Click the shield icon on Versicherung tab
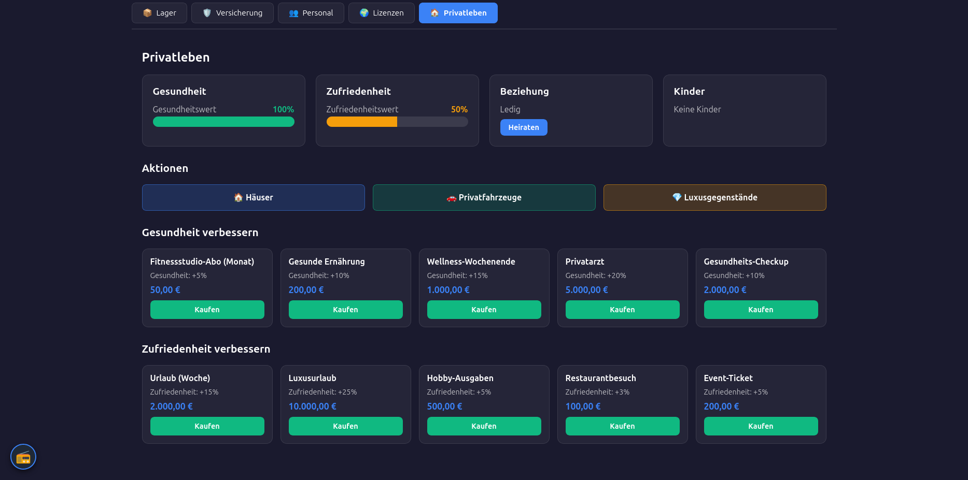968x480 pixels. click(x=207, y=13)
